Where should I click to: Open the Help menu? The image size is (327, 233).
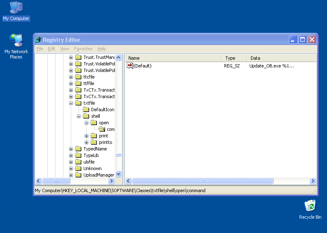tap(101, 49)
